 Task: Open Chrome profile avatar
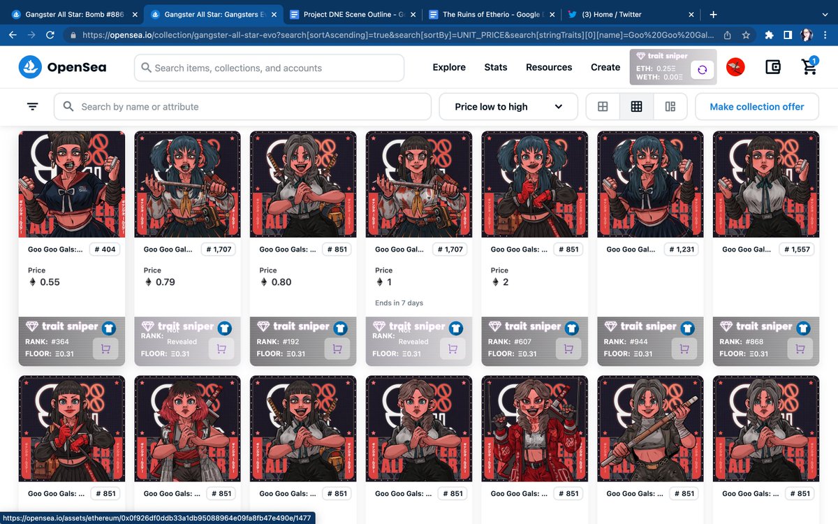coord(807,35)
